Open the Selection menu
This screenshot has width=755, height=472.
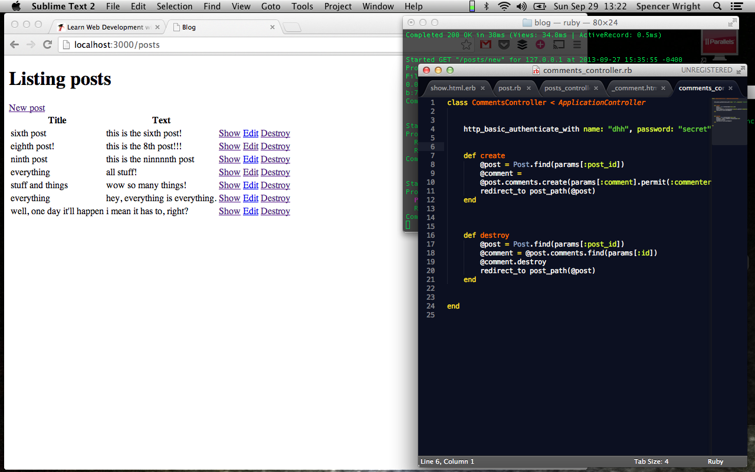(175, 6)
